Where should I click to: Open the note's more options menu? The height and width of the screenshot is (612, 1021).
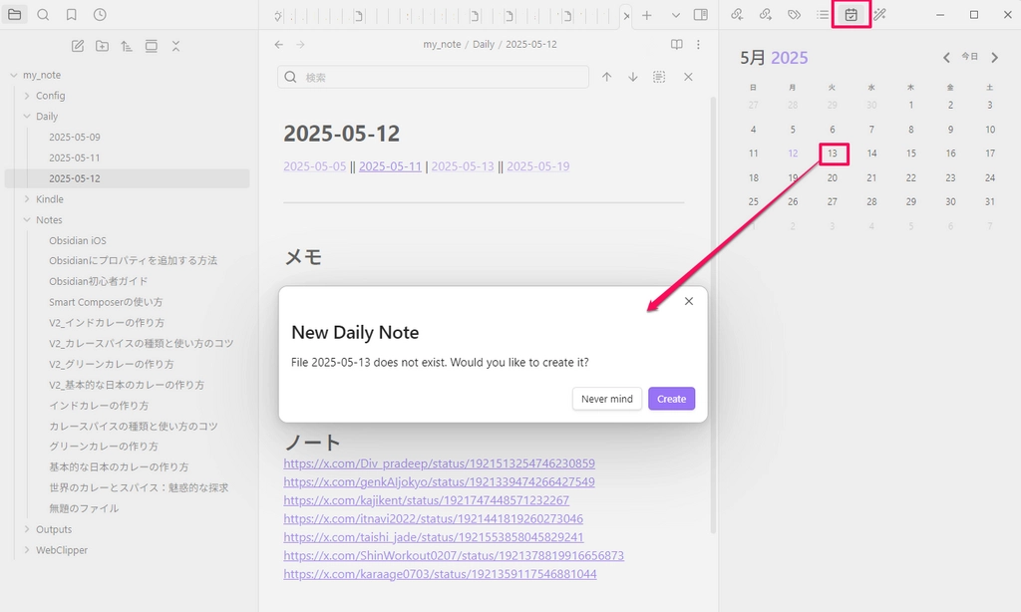click(698, 45)
